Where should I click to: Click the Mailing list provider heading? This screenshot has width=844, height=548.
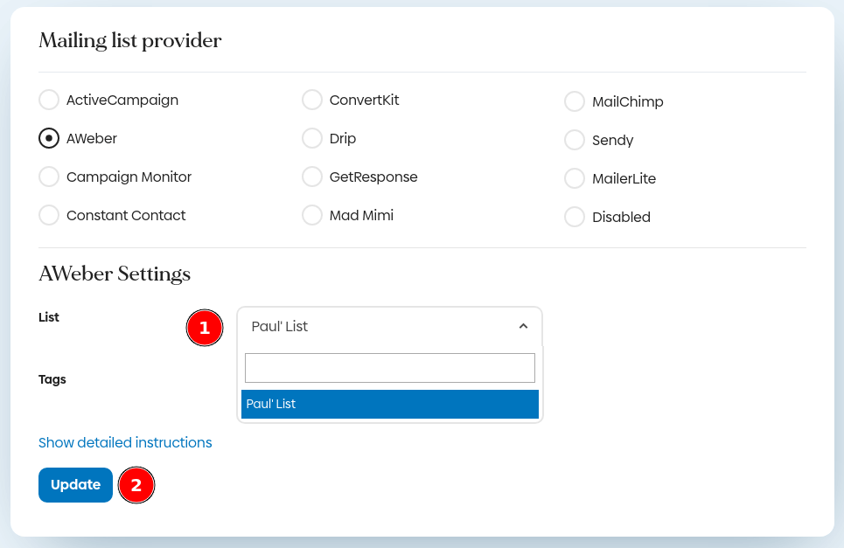[x=130, y=41]
